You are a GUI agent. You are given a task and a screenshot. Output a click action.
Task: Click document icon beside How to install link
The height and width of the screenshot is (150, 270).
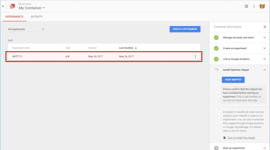click(x=224, y=138)
